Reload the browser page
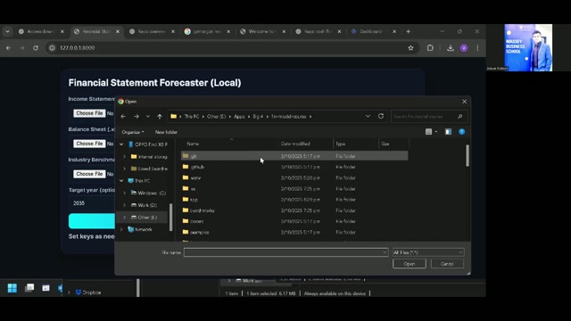571x321 pixels. (x=36, y=47)
